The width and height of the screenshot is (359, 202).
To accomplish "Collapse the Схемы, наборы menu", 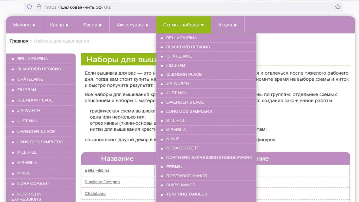I will click(x=183, y=25).
